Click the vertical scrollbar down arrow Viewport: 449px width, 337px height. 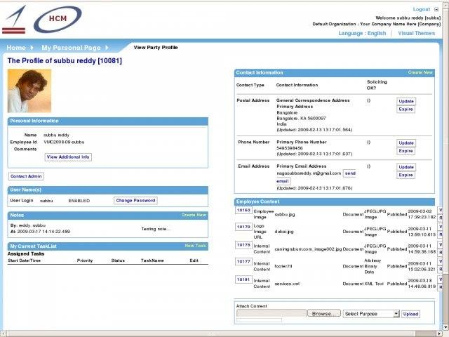coord(446,326)
